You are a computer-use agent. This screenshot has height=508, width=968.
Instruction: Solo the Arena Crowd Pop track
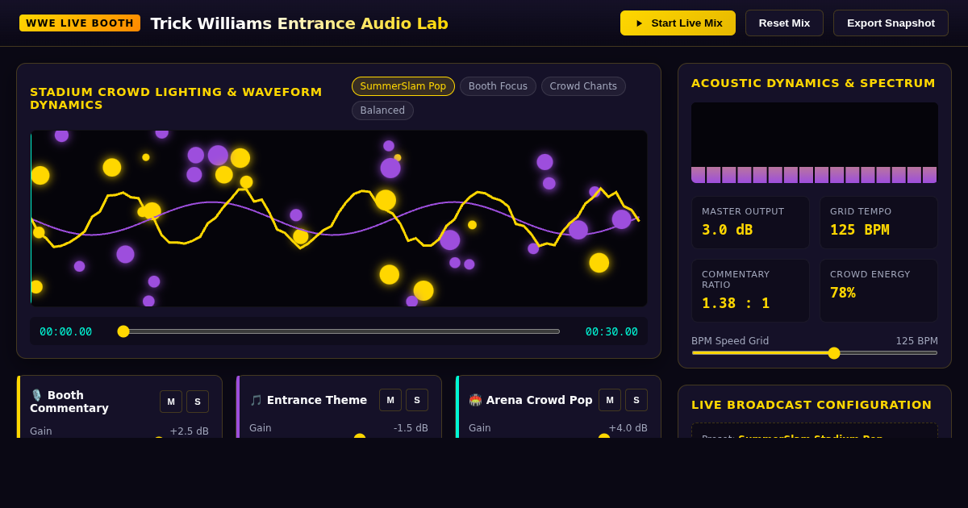(636, 400)
